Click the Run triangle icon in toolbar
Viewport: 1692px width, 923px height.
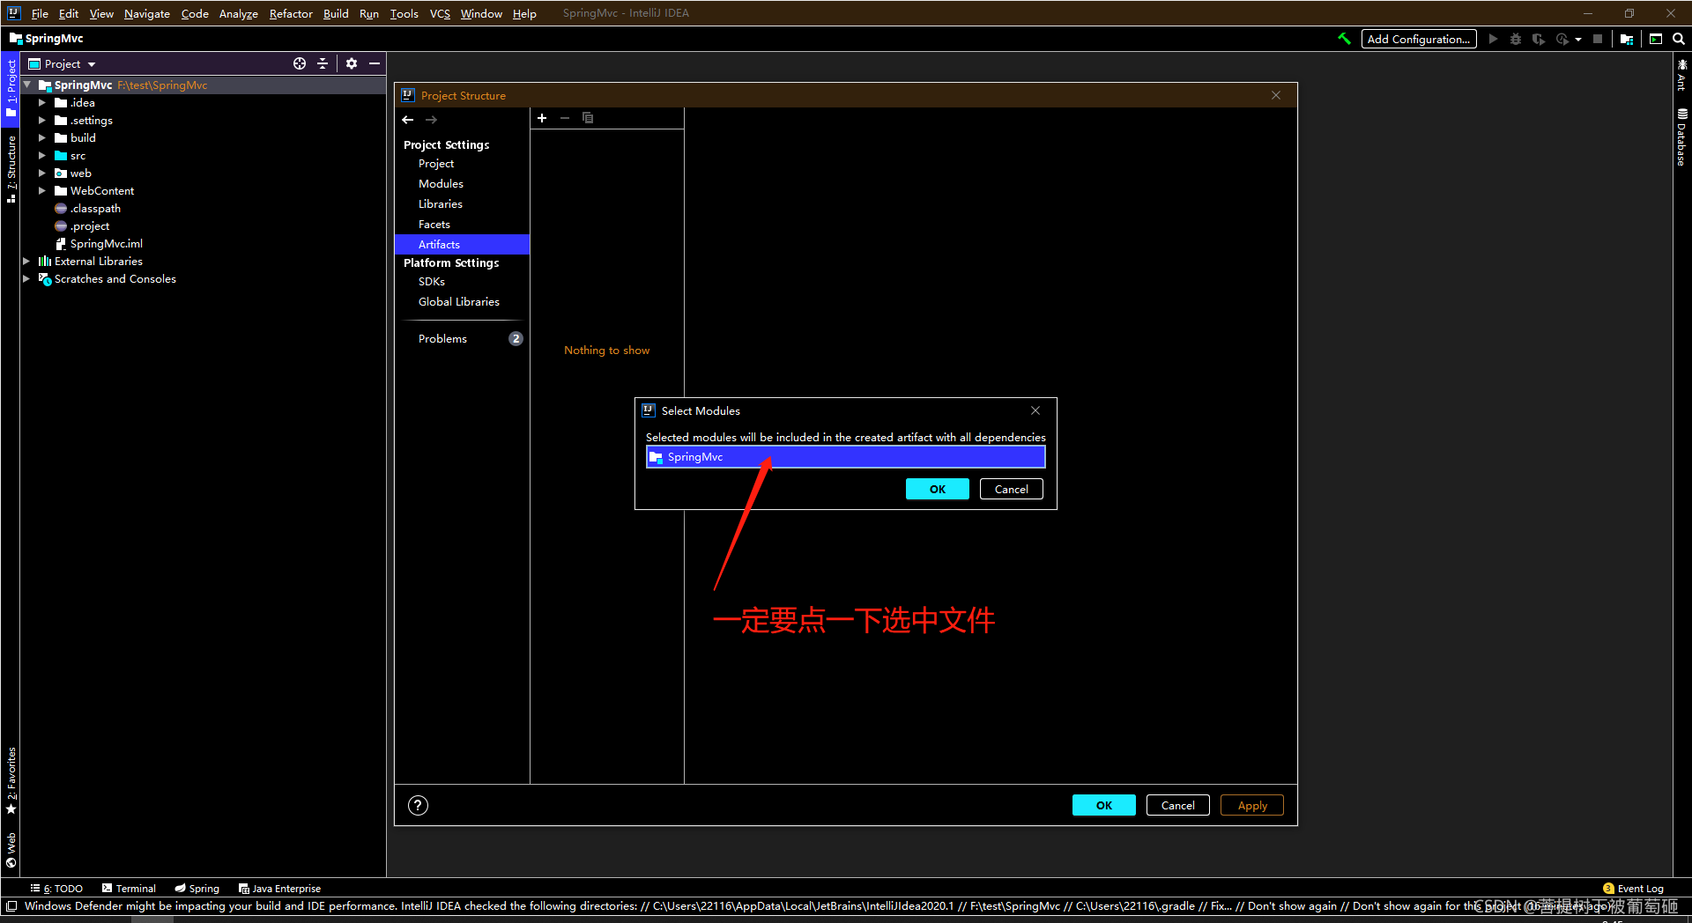pyautogui.click(x=1493, y=39)
